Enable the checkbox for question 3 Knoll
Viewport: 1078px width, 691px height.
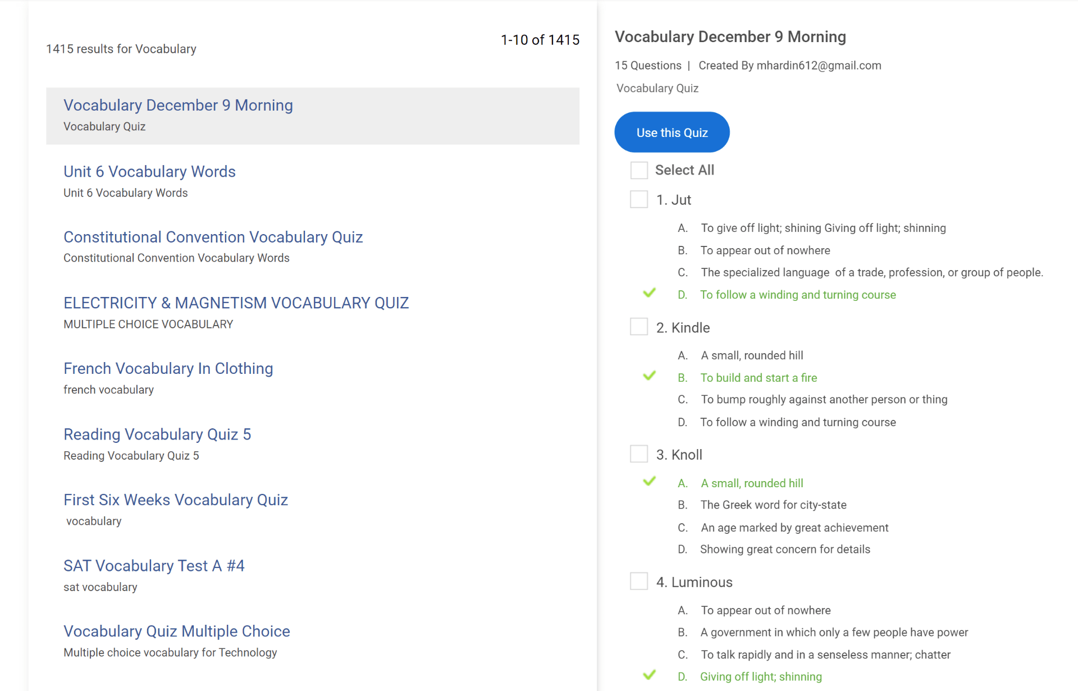pos(639,454)
